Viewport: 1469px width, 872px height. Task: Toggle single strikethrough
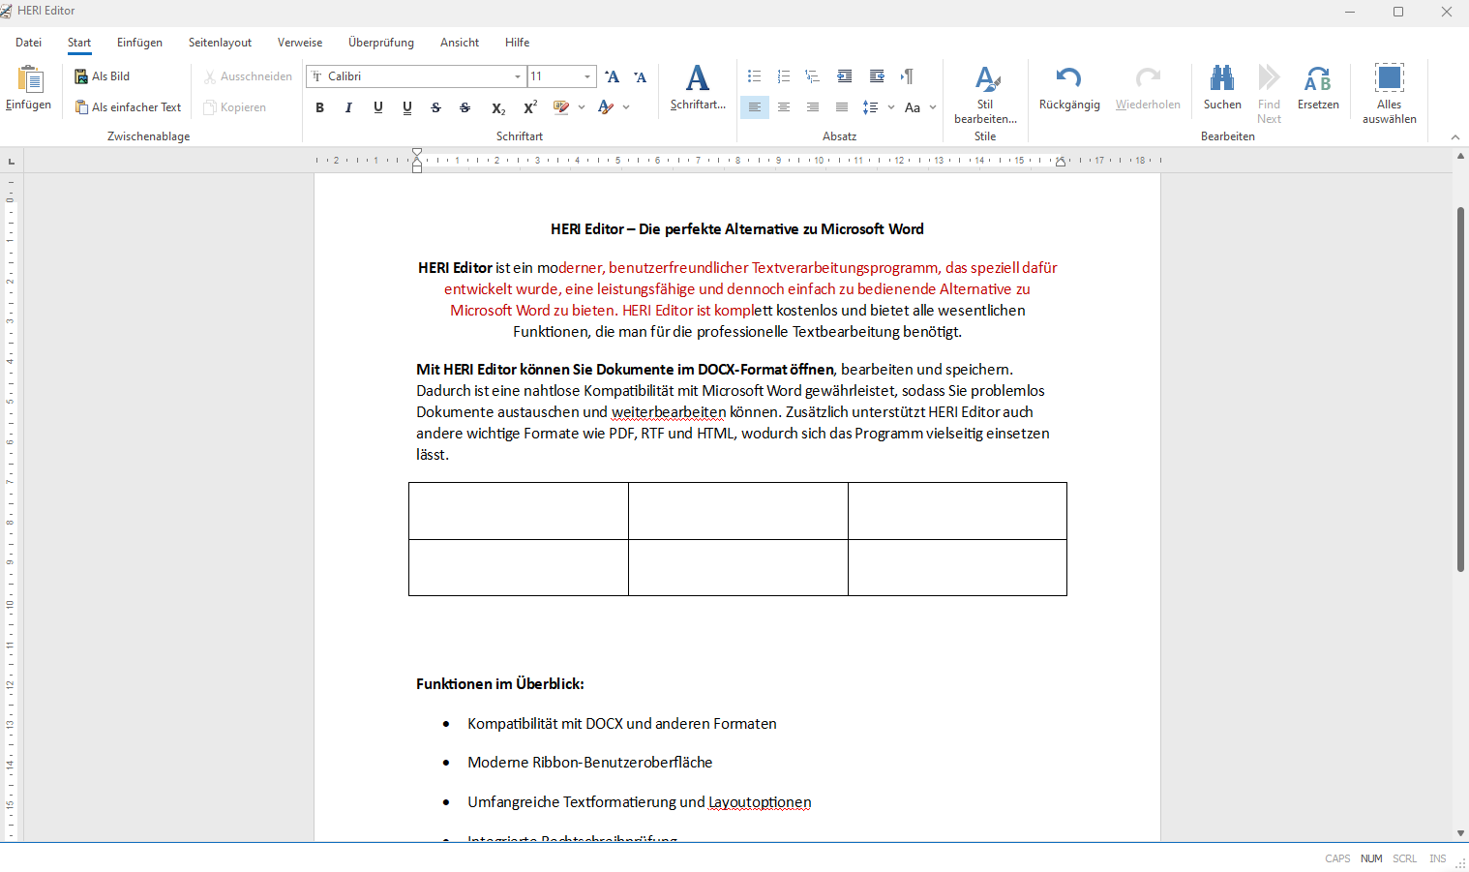coord(435,107)
